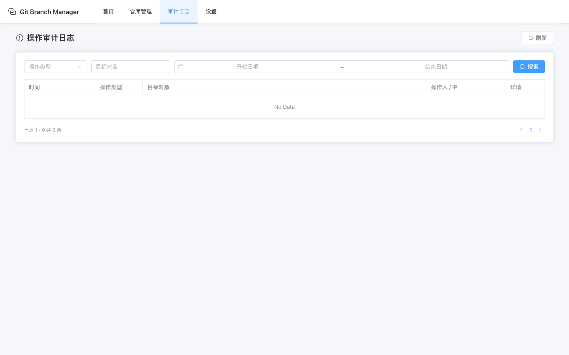Click the Git Branch Manager title text
The width and height of the screenshot is (569, 355).
[x=49, y=12]
